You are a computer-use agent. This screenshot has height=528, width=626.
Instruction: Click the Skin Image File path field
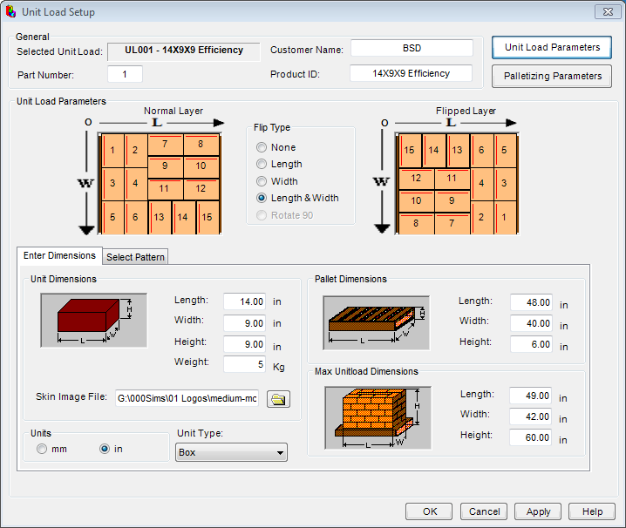tap(187, 398)
